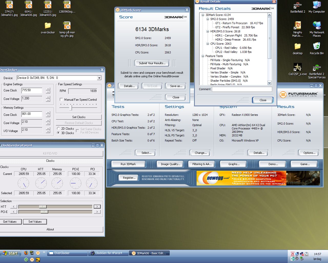The height and width of the screenshot is (263, 328).
Task: Click the PCI-E slider thumb in ClockGen
Action: click(44, 212)
